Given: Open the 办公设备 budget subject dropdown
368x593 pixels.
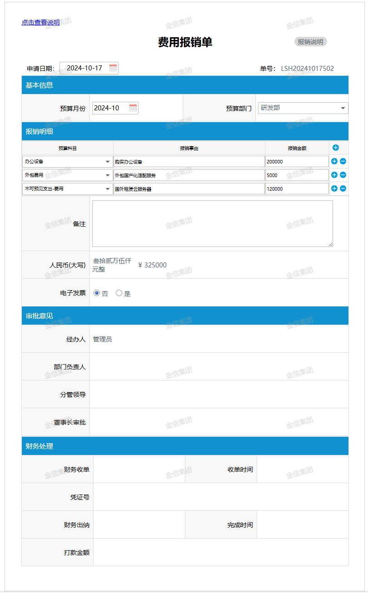Looking at the screenshot, I should 67,162.
